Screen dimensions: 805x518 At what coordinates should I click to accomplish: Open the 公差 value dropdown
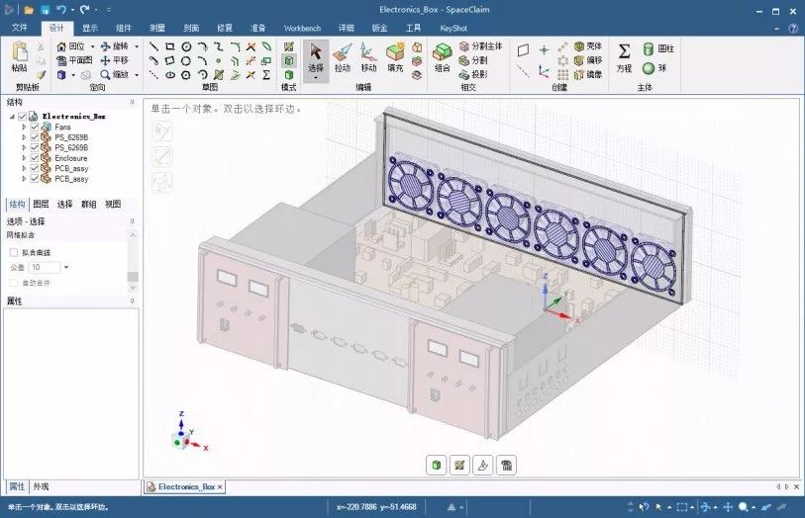[x=66, y=267]
